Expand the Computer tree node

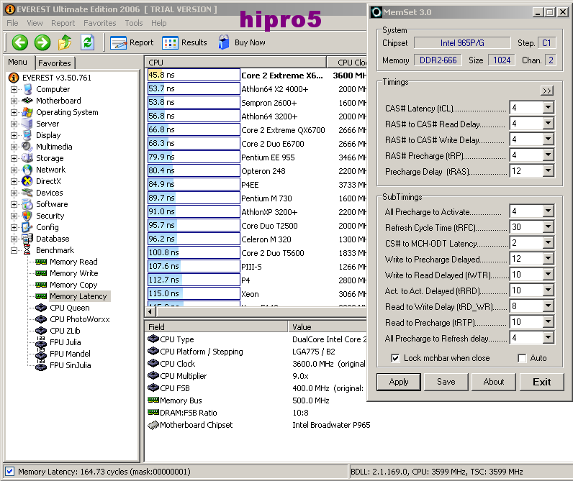click(x=14, y=89)
